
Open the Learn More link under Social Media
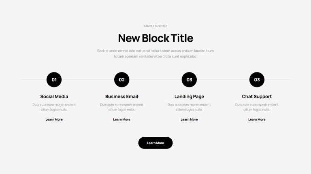54,119
